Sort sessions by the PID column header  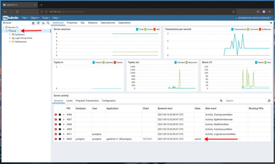(69, 108)
